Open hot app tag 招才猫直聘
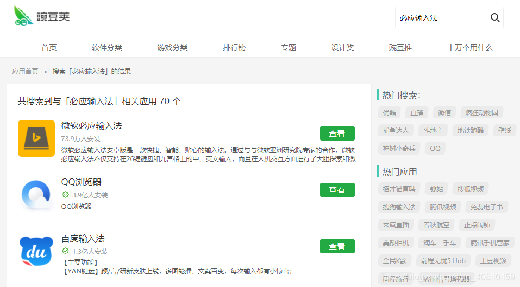Viewport: 520px width, 287px height. (399, 189)
